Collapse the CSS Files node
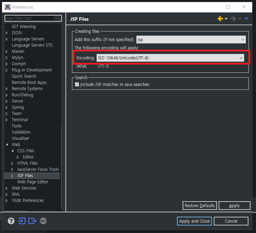The height and width of the screenshot is (233, 256). [x=12, y=151]
